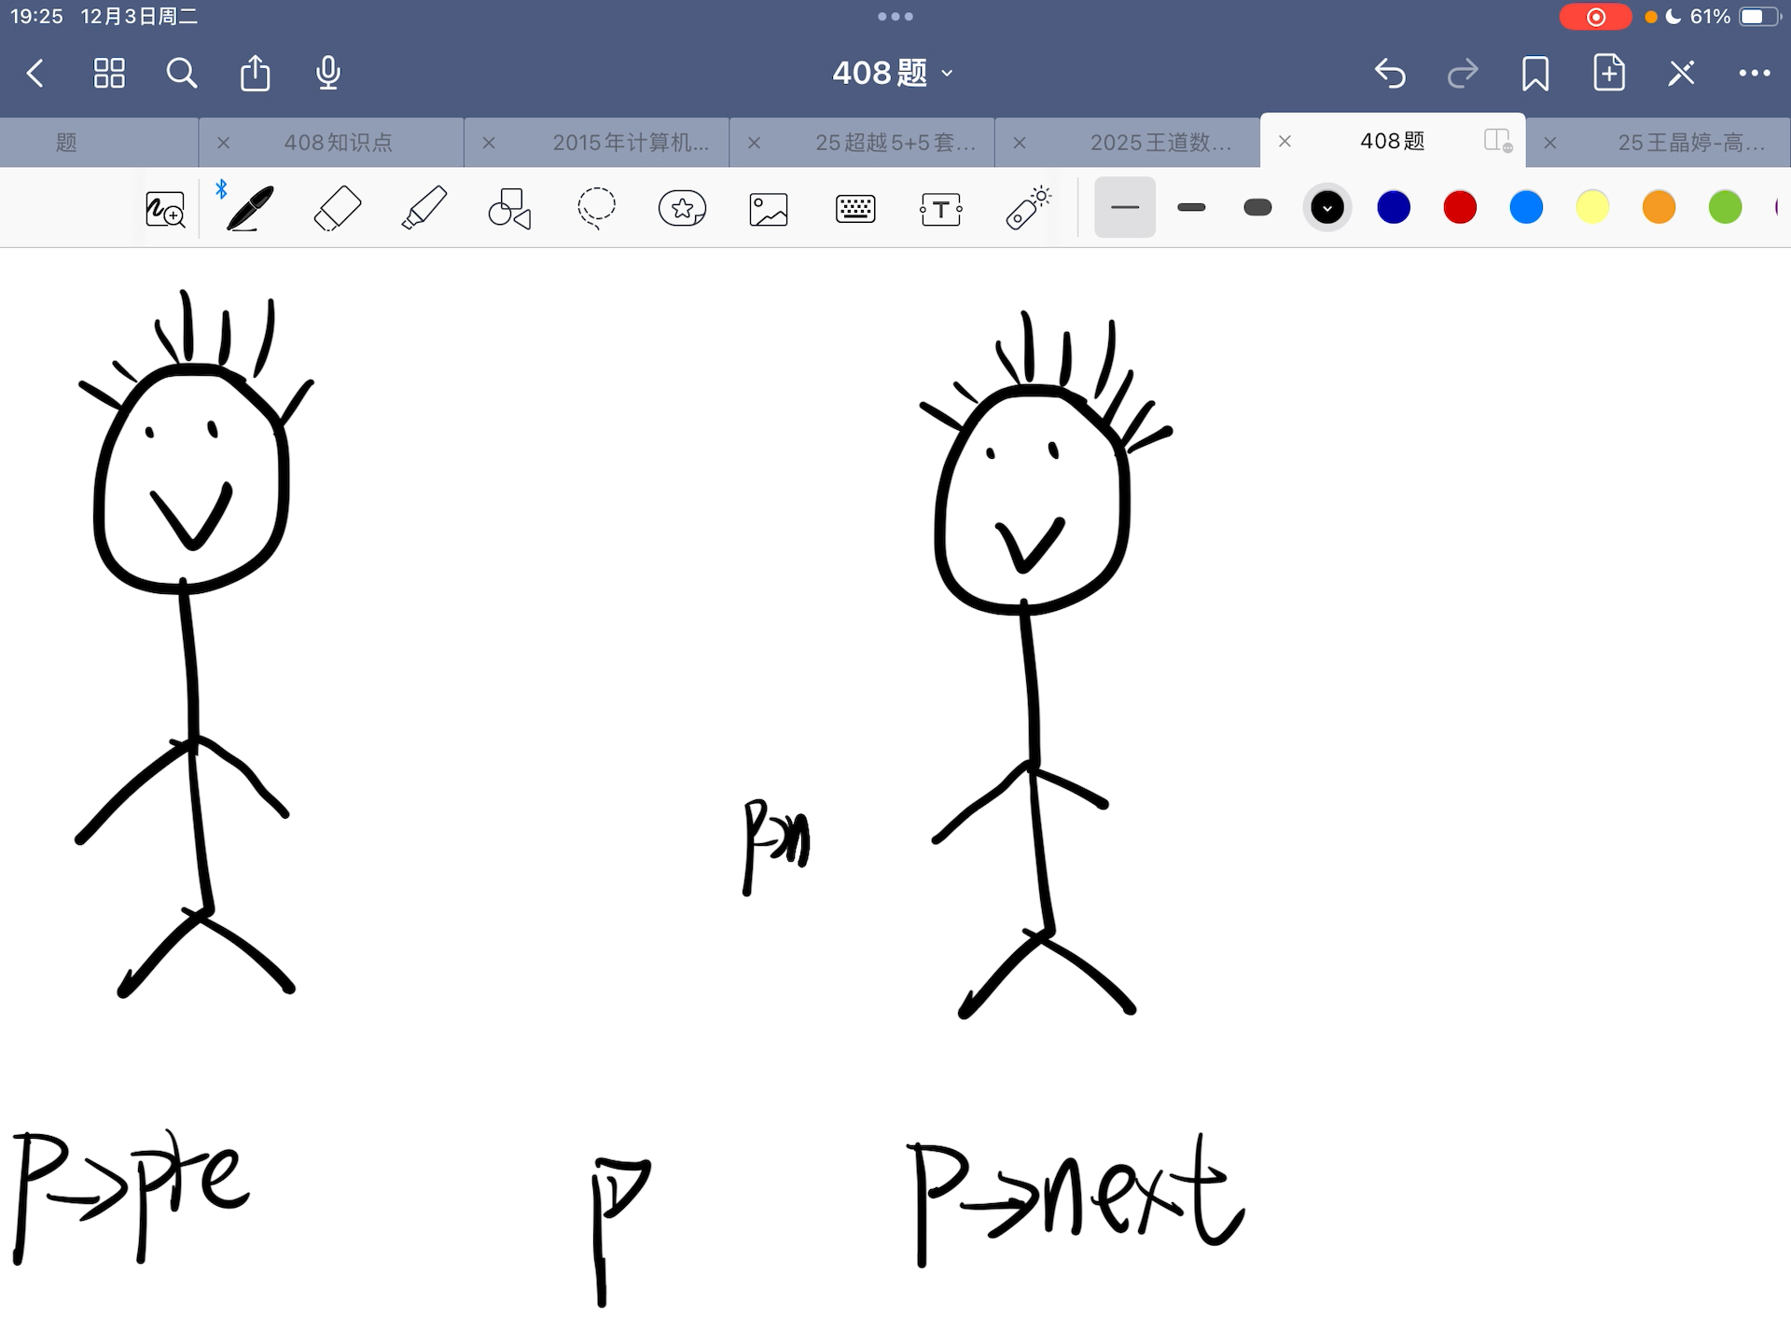Select the Eraser tool
1791x1343 pixels.
(x=337, y=208)
